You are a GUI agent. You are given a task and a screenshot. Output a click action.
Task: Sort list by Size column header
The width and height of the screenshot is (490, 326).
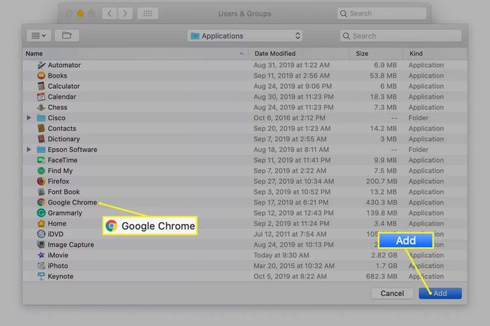click(377, 54)
